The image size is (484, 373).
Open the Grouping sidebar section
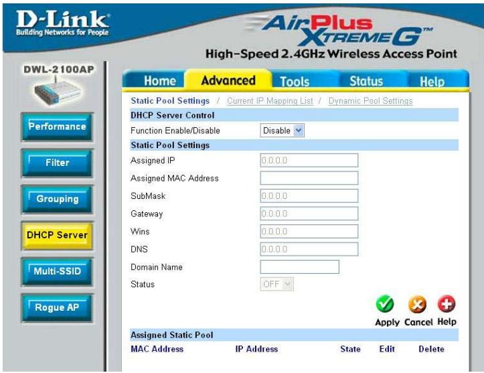(57, 199)
